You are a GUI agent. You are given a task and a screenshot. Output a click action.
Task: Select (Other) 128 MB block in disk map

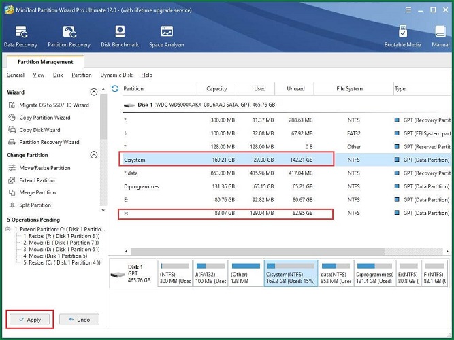click(x=246, y=273)
